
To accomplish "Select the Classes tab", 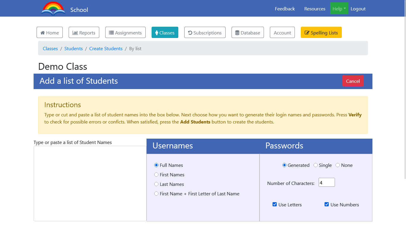I will coord(165,33).
